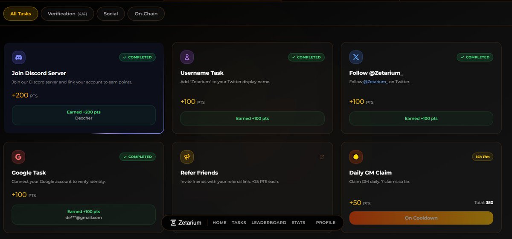
Task: Switch to the Verification (4/4) tab
Action: [67, 14]
